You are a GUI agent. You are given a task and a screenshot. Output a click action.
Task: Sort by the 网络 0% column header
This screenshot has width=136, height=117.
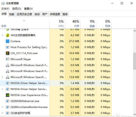click(104, 24)
